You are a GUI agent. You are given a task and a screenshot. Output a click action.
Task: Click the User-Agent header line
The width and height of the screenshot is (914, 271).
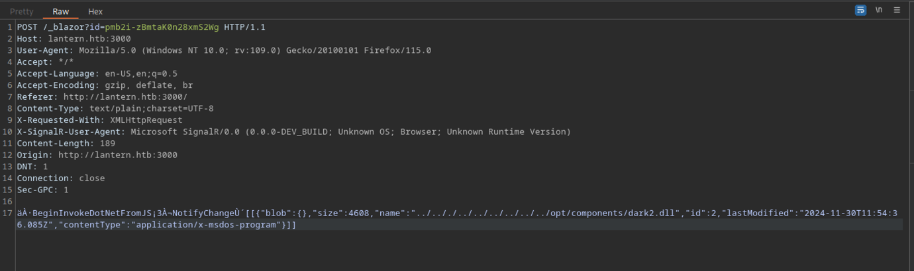click(224, 50)
